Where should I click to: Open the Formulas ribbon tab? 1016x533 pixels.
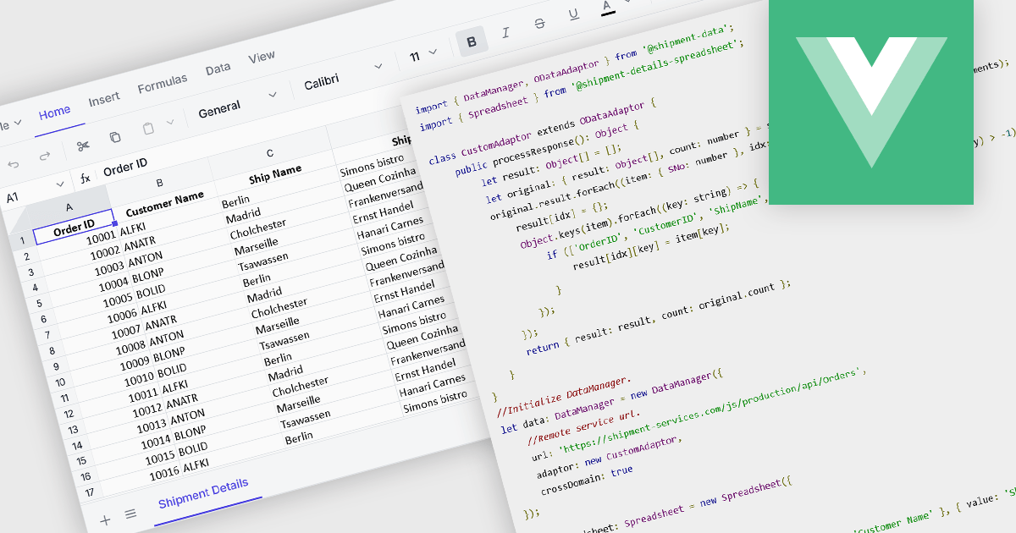[162, 84]
